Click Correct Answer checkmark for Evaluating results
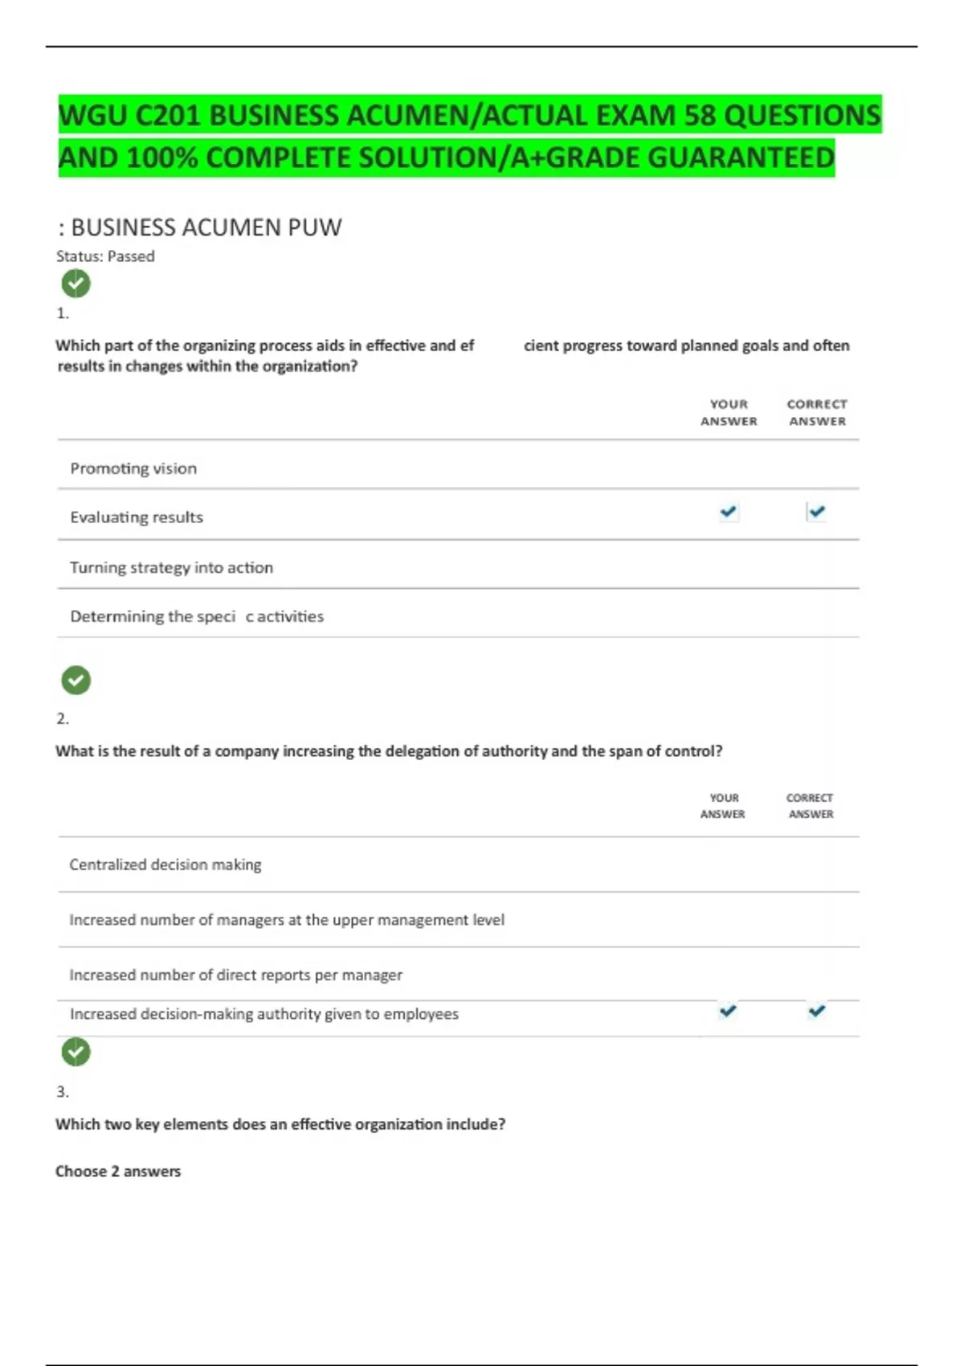Viewport: 964px width, 1366px height. point(816,512)
